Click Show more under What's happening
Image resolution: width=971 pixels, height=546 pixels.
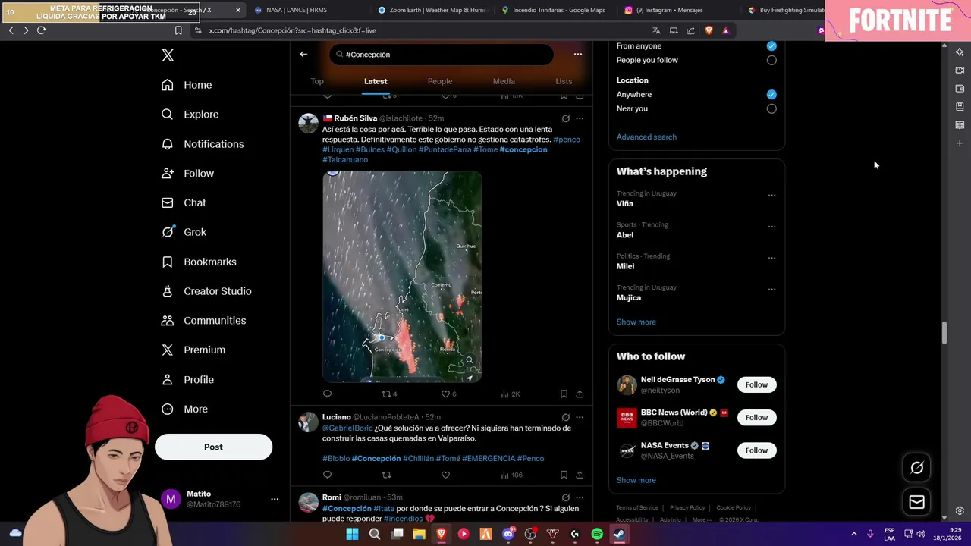636,322
